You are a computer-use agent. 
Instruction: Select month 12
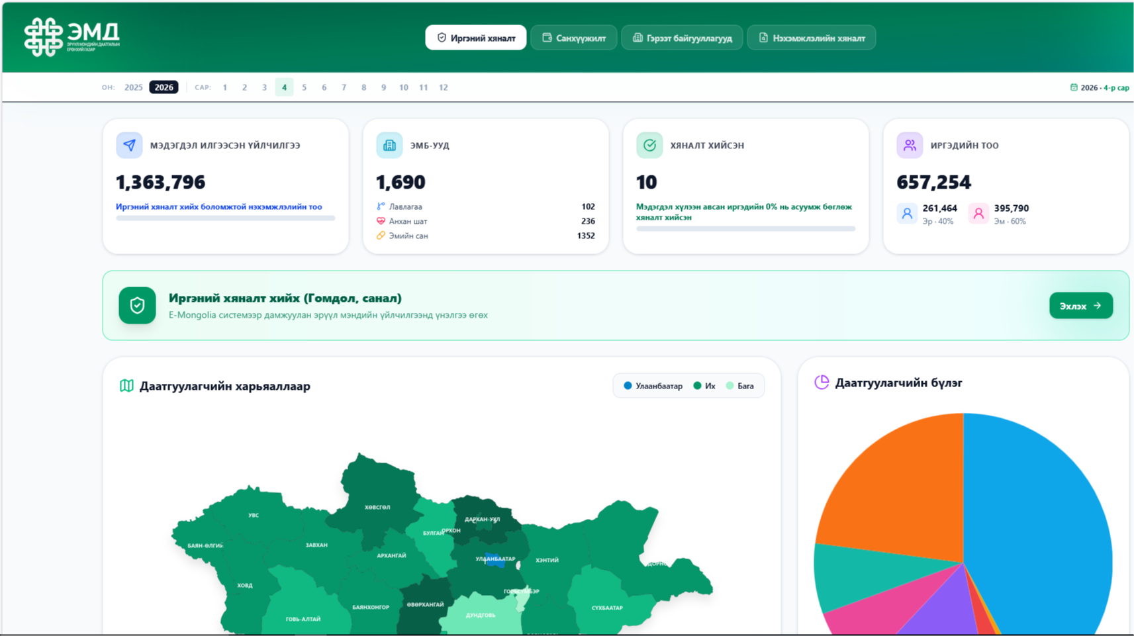coord(444,87)
